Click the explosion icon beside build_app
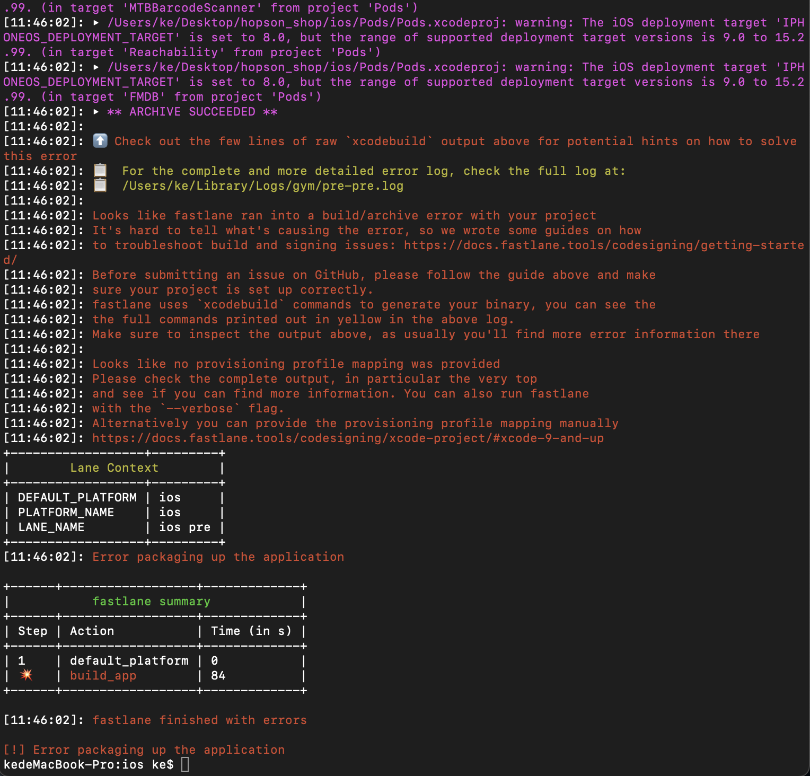Image resolution: width=810 pixels, height=776 pixels. point(26,675)
